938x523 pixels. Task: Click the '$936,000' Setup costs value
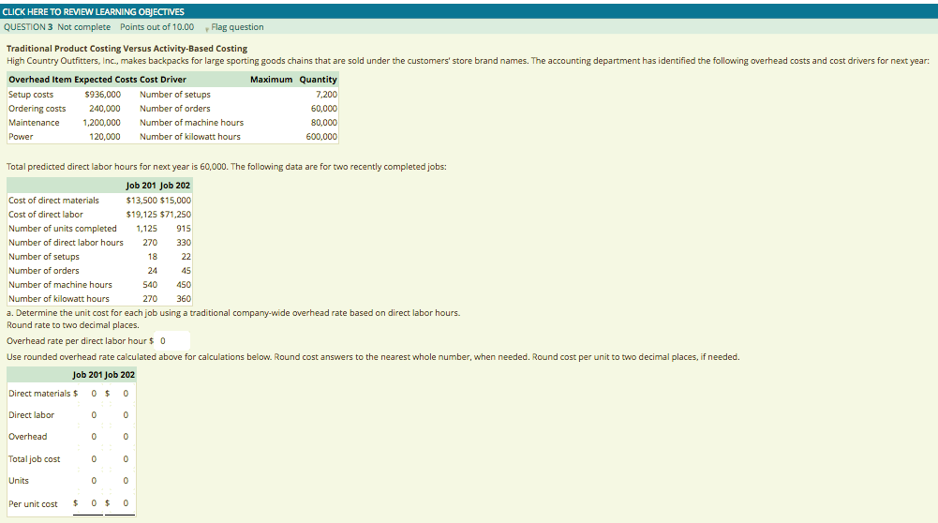pyautogui.click(x=102, y=95)
